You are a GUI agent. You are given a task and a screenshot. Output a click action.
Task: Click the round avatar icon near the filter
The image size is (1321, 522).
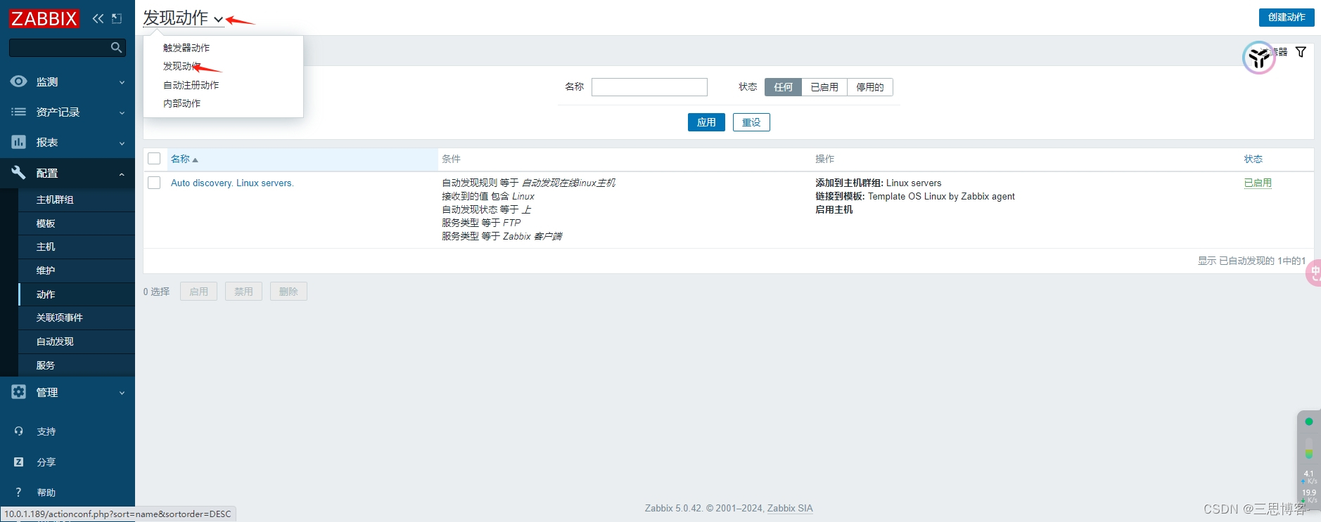(1258, 58)
